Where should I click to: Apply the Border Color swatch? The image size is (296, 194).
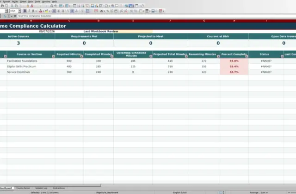click(x=153, y=11)
